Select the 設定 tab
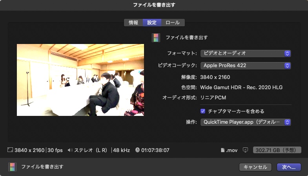Screen dimensions: 308x176 (x=152, y=22)
